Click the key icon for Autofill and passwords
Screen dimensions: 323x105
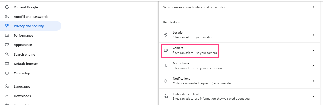pyautogui.click(x=7, y=17)
